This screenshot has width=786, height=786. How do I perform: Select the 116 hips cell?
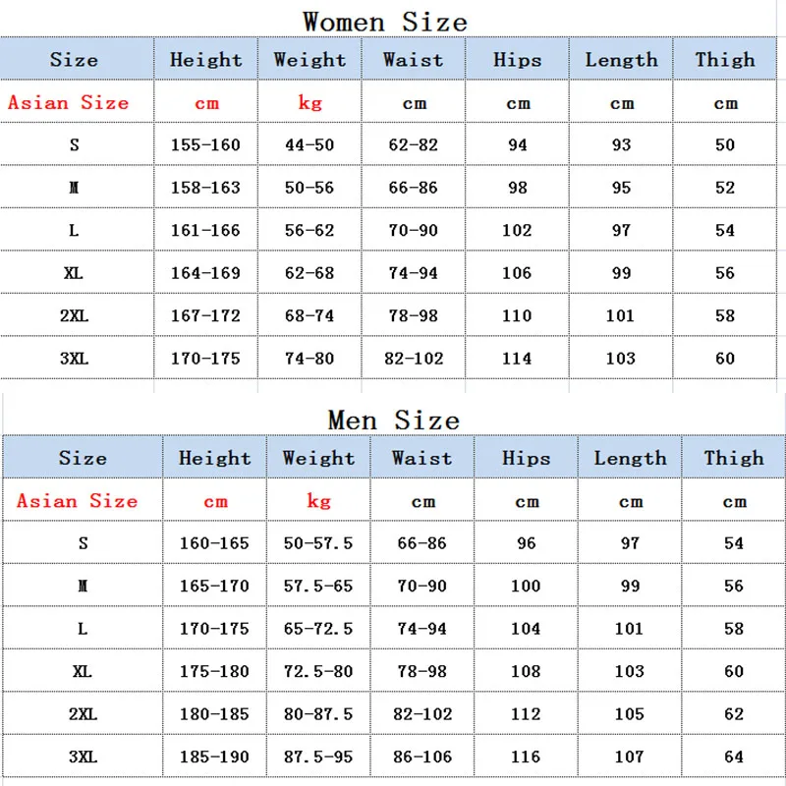click(x=526, y=758)
